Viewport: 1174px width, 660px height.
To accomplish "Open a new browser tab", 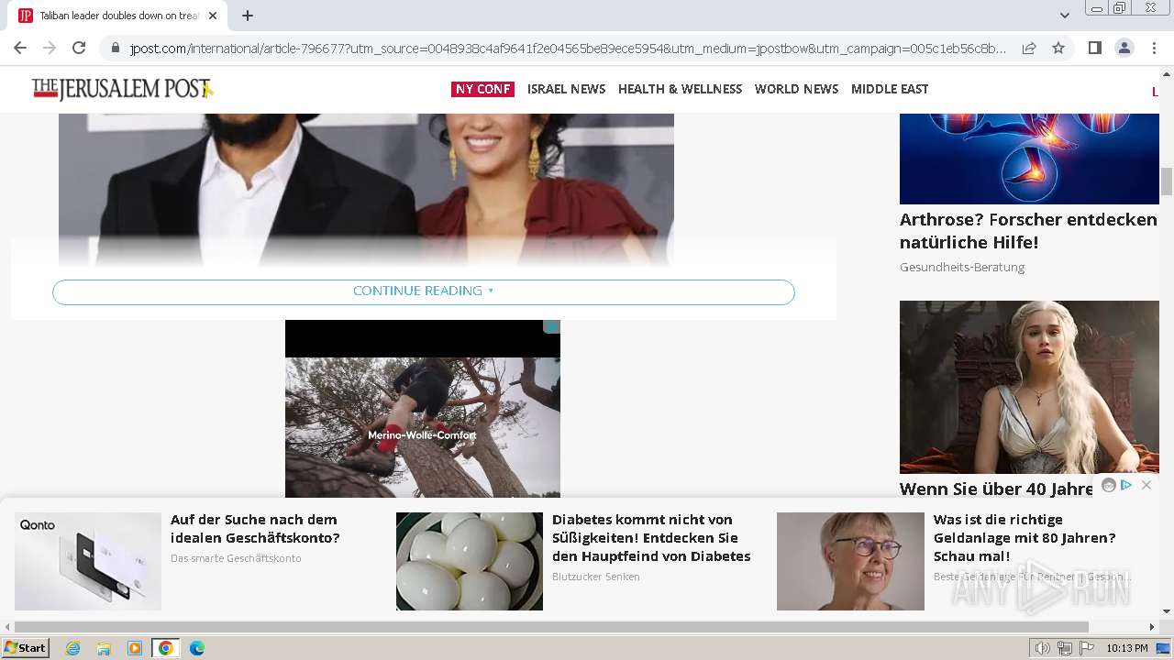I will point(248,16).
